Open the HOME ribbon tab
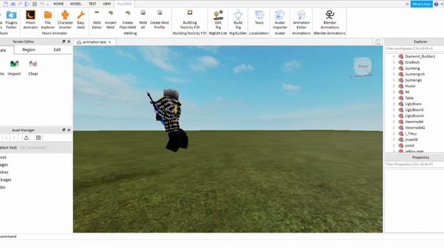Viewport: 444px width, 249px height. (x=58, y=4)
